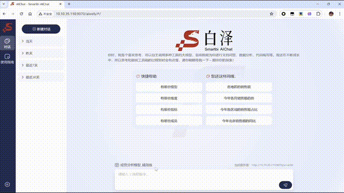This screenshot has width=344, height=193.
Task: Go forward in browser history
Action: tap(13, 14)
